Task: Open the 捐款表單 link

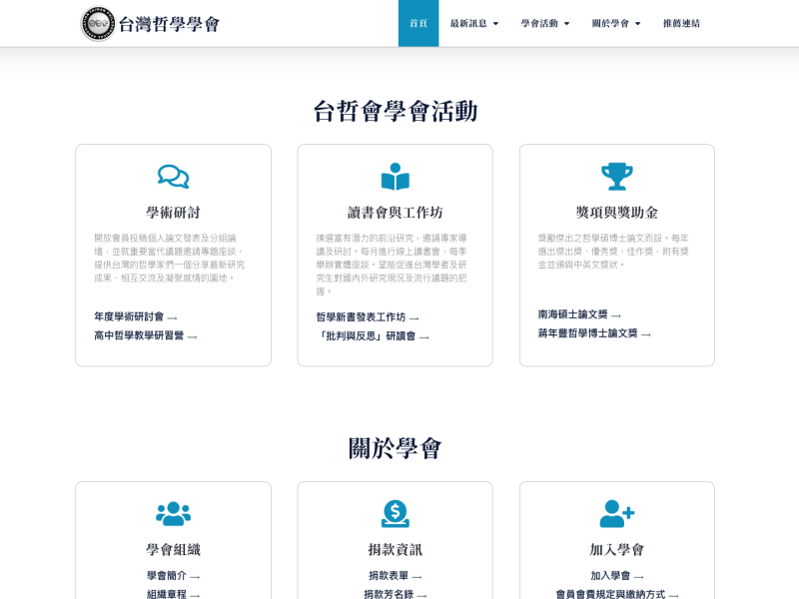Action: pos(389,576)
